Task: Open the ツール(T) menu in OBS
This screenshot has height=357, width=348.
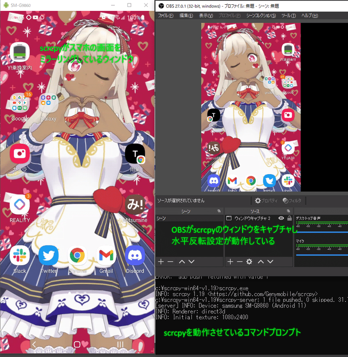Action: tap(288, 16)
